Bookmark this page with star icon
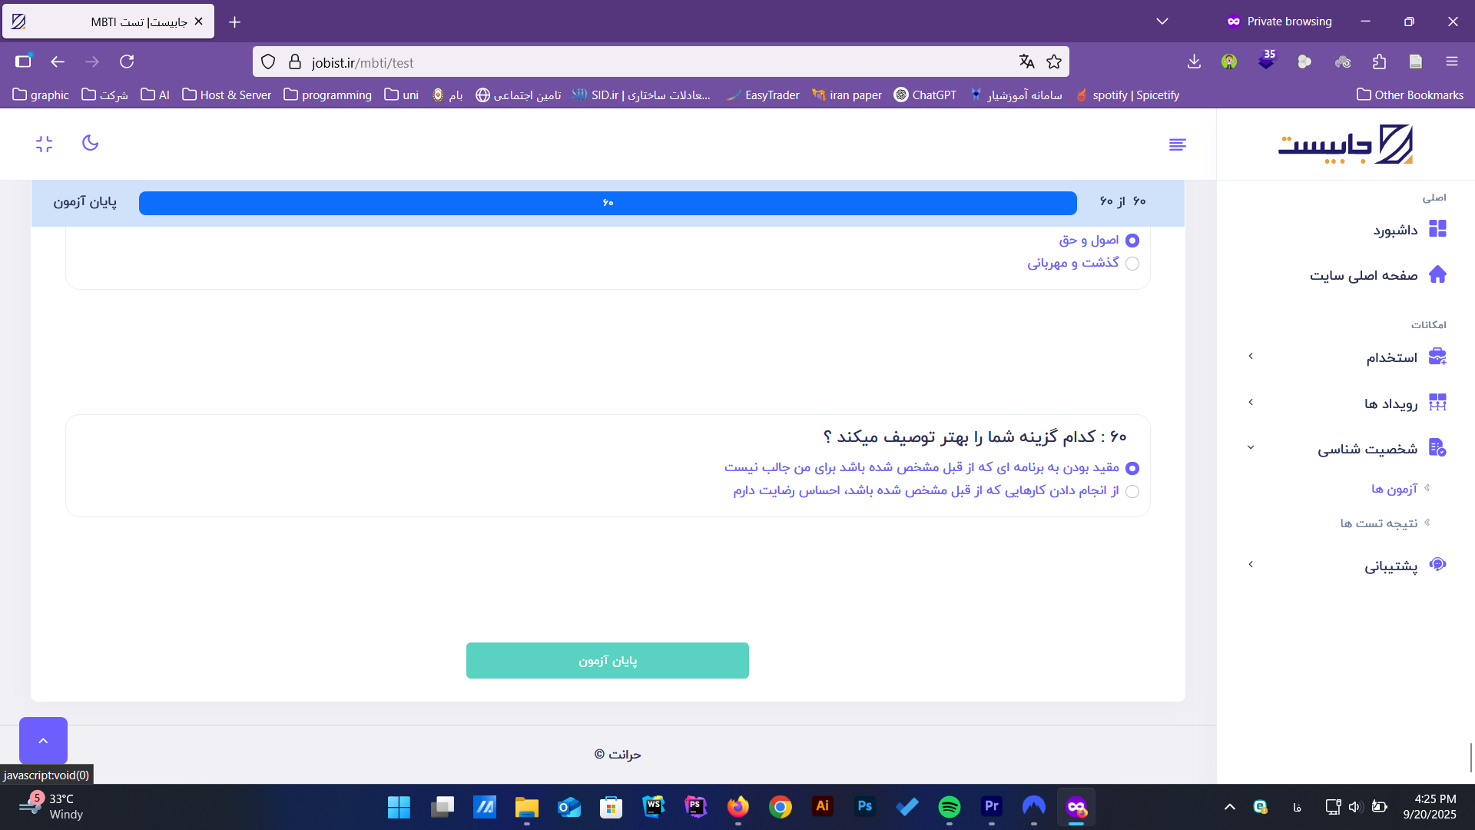 click(1054, 61)
